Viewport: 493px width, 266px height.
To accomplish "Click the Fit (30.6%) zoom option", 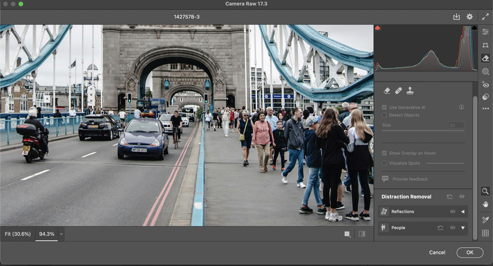I will click(x=18, y=234).
